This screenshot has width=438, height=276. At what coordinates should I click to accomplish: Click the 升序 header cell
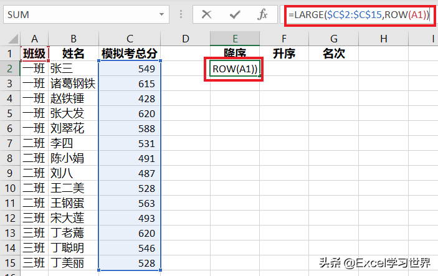[284, 54]
